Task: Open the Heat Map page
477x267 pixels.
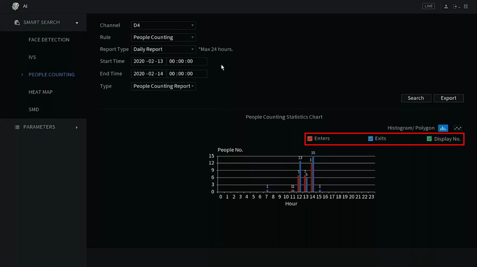Action: tap(40, 92)
